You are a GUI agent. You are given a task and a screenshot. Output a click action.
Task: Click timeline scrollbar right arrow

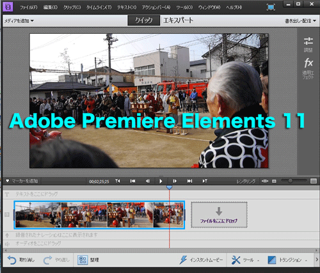316,251
